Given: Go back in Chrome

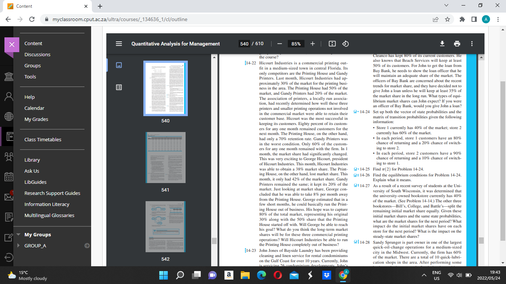Looking at the screenshot, I should 9,19.
